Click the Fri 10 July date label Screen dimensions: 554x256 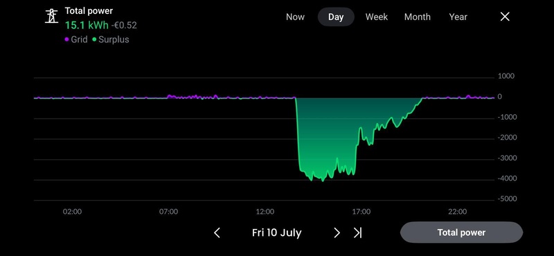[276, 232]
